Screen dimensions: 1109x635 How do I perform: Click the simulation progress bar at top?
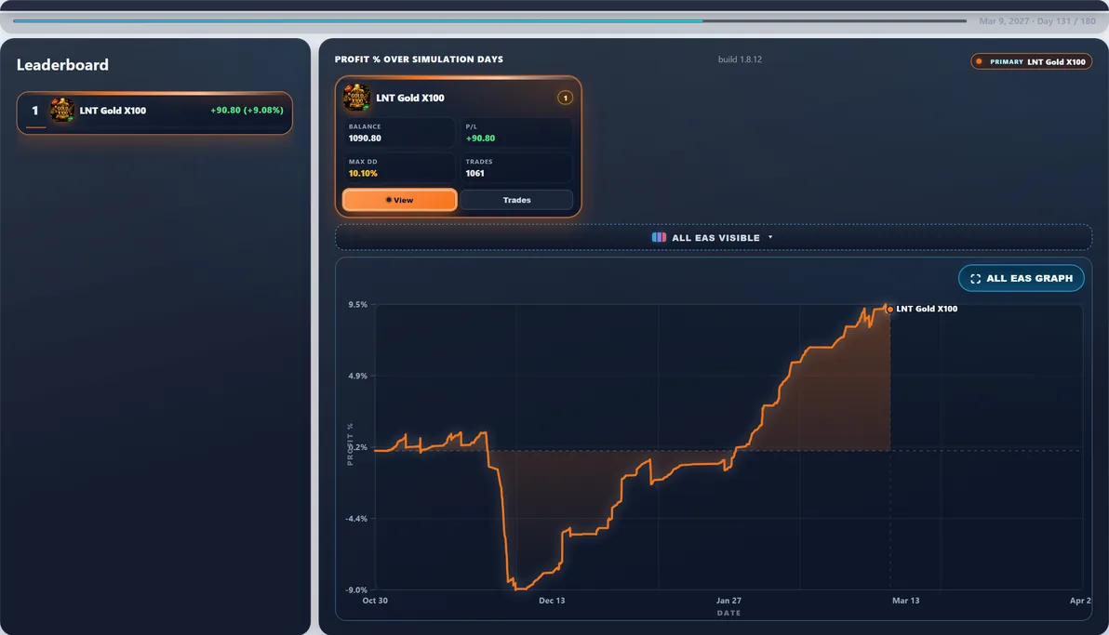pos(489,21)
